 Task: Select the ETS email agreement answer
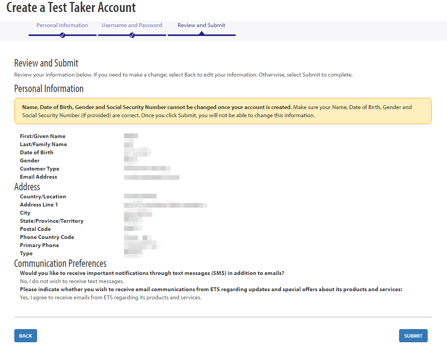110,297
